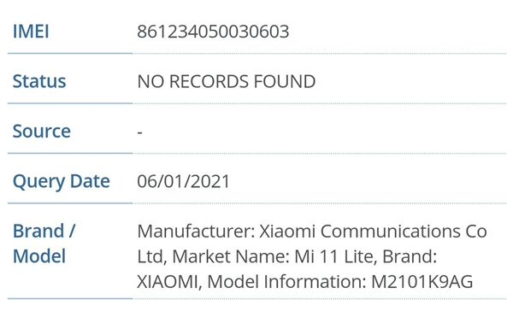
Task: Click the Status row label
Action: 39,81
